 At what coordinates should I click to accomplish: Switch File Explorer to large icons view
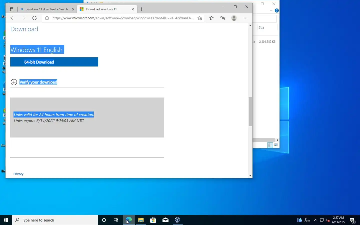(276, 145)
